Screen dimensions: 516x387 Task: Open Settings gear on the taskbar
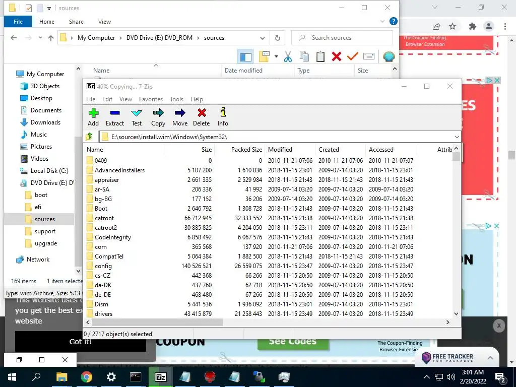(x=111, y=377)
